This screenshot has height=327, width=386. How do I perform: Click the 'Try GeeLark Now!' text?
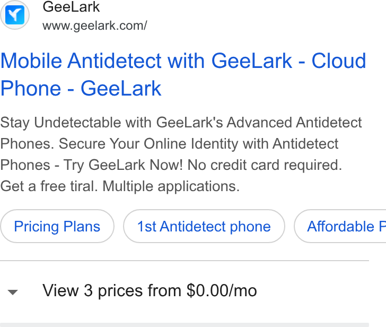[x=124, y=165]
